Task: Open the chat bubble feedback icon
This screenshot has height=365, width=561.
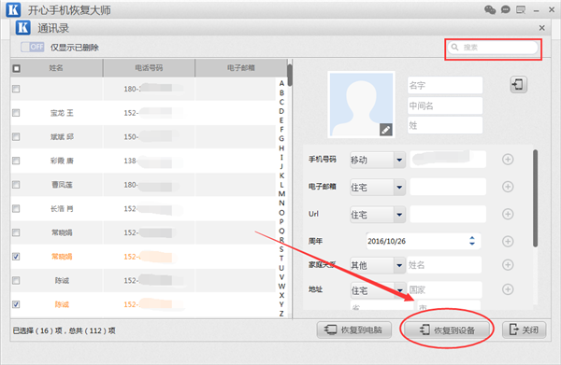Action: (505, 9)
